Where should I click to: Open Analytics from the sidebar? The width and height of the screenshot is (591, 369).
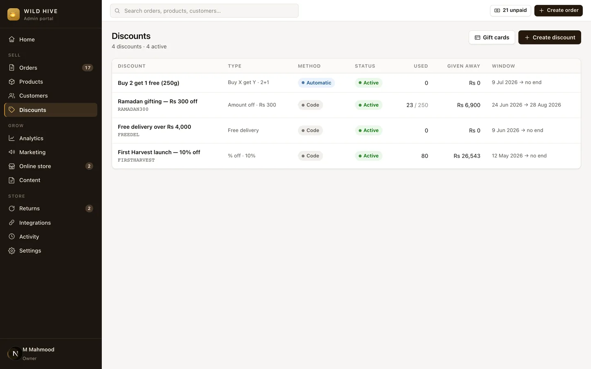coord(51,138)
